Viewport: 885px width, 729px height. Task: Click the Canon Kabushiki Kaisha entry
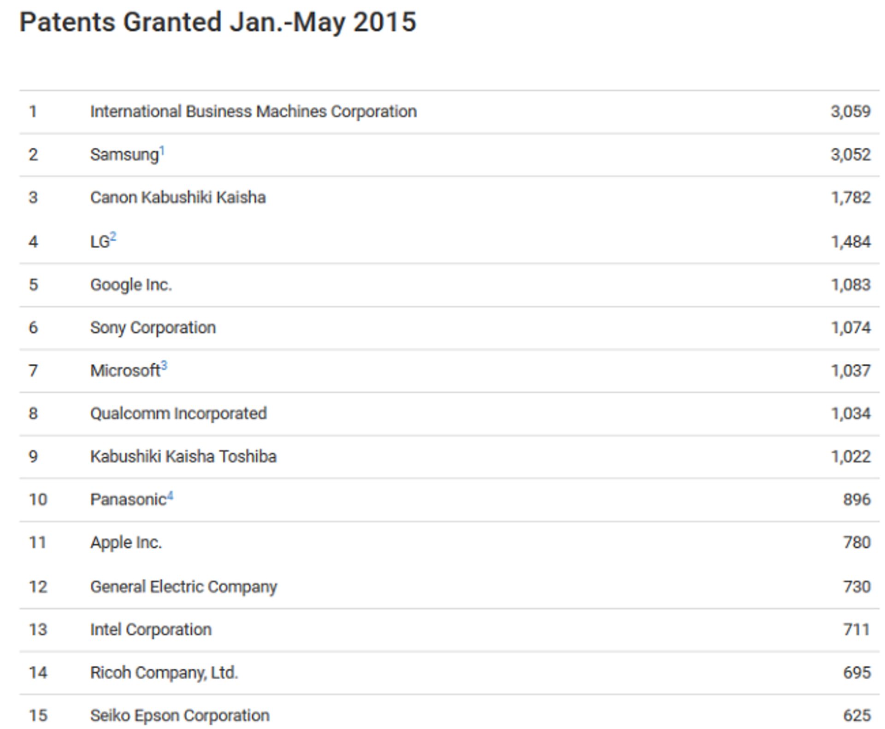pos(177,198)
